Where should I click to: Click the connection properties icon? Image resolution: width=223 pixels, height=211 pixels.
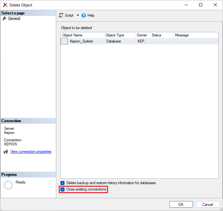(5, 152)
